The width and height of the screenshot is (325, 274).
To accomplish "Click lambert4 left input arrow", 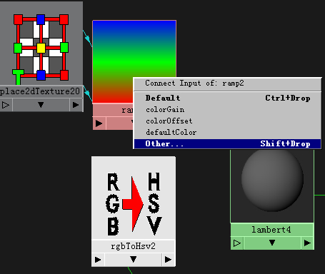I will coord(237,243).
